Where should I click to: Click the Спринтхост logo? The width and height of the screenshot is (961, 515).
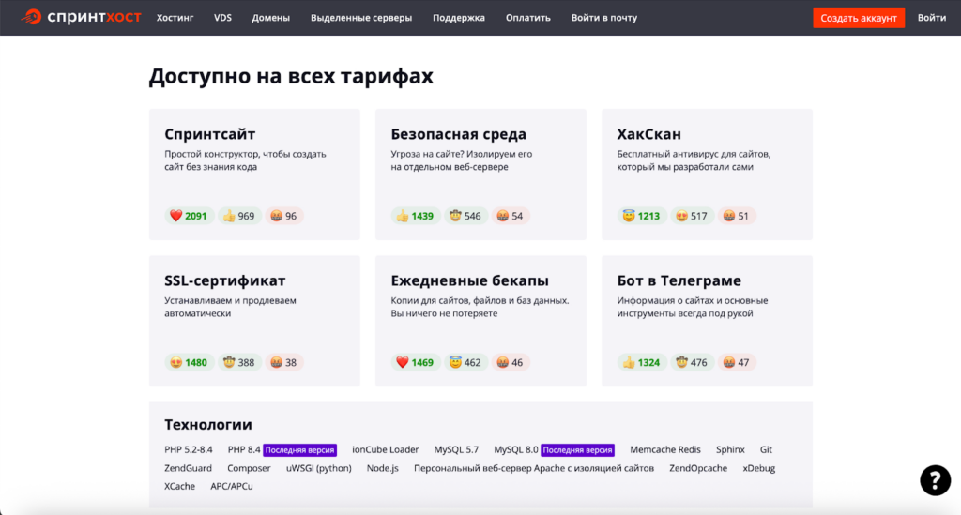81,17
